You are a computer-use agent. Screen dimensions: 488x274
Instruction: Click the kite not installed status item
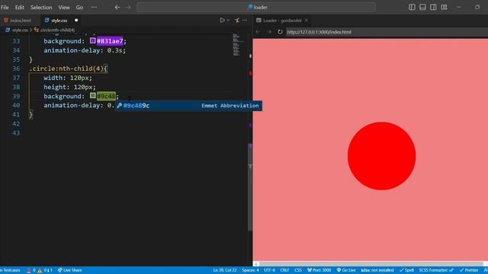[x=377, y=270]
